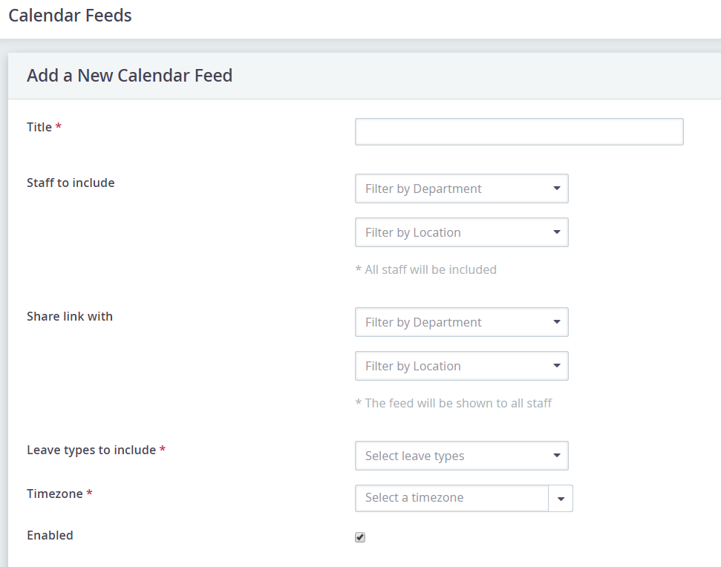The width and height of the screenshot is (721, 567).
Task: Click the Timezone dropdown caret button
Action: pos(561,499)
